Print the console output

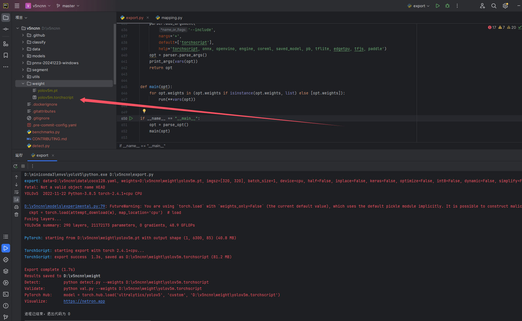click(x=16, y=207)
